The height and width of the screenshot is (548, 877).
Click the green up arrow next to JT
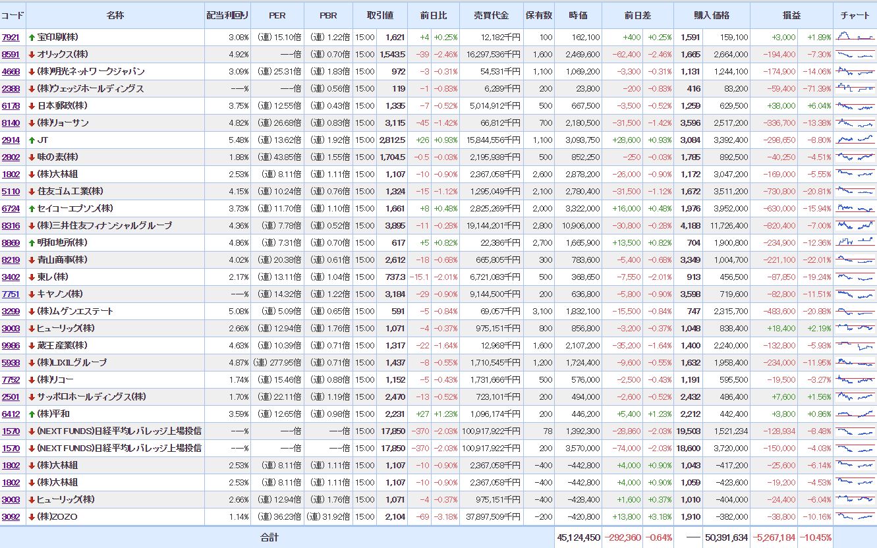pyautogui.click(x=32, y=140)
